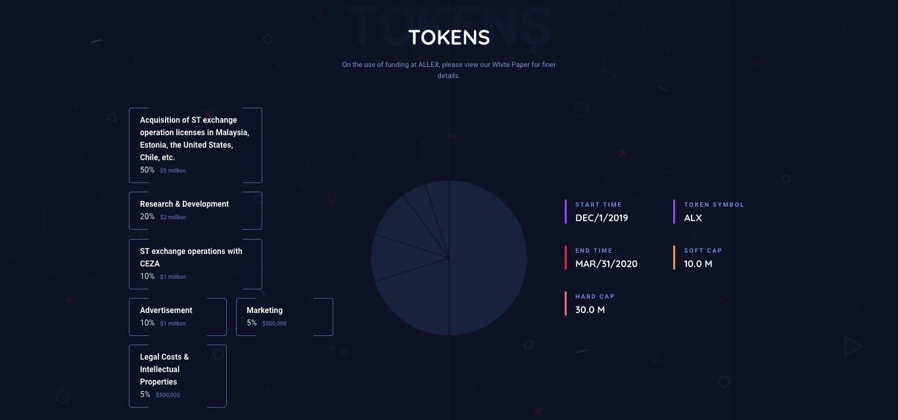
Task: Open the ST exchange operations with CEZA card
Action: click(195, 264)
